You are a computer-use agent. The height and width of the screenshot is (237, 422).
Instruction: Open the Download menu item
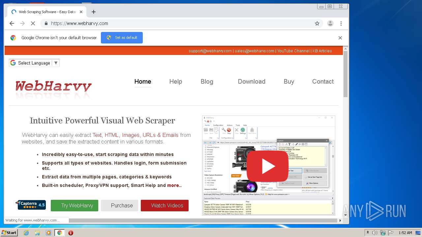[252, 82]
